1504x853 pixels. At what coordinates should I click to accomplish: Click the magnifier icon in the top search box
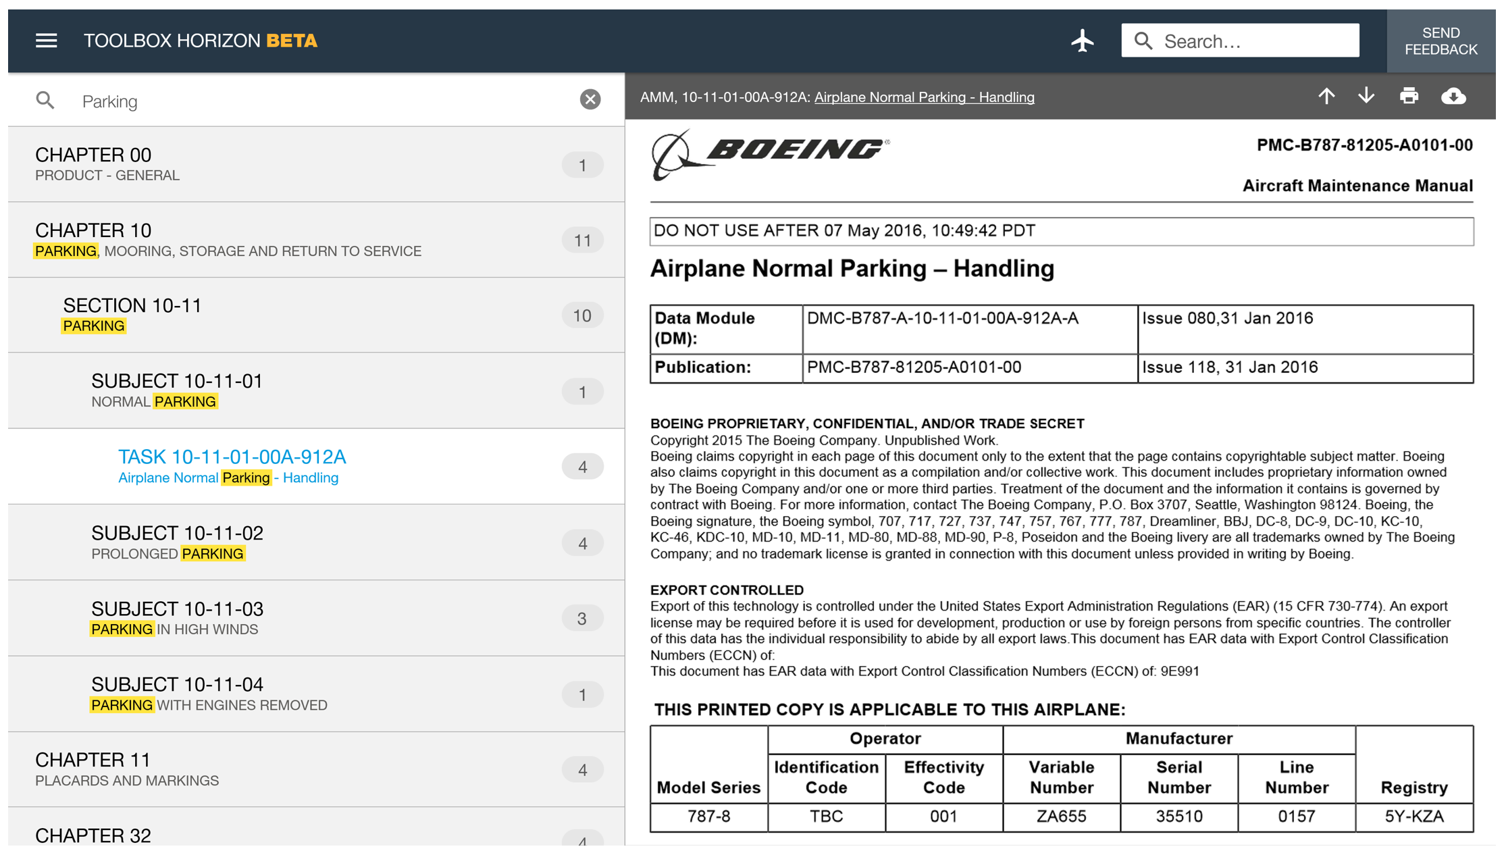click(x=1143, y=41)
